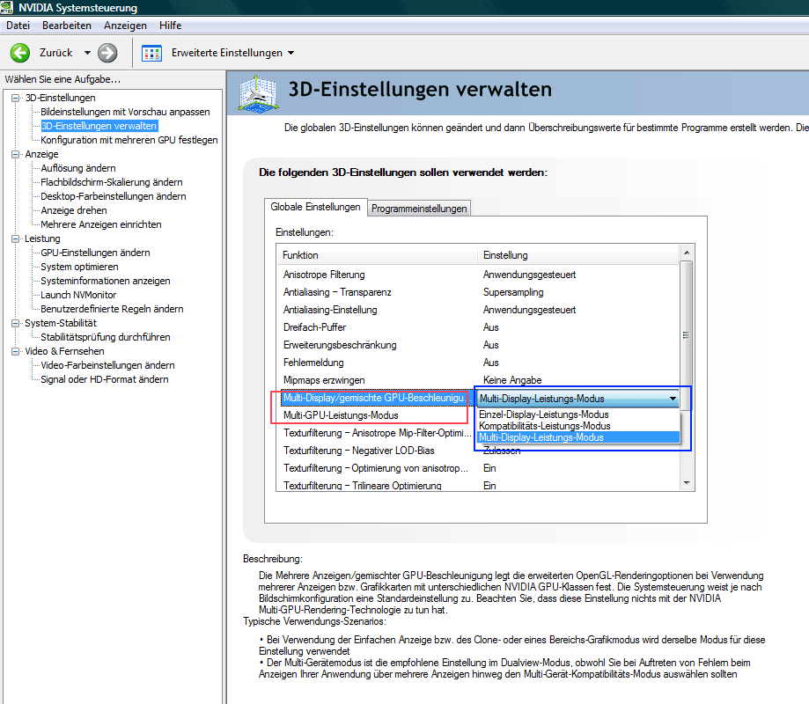Click the green Zurück back arrow icon
The image size is (809, 704).
point(20,53)
